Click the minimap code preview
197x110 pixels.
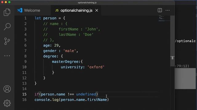tap(161, 18)
